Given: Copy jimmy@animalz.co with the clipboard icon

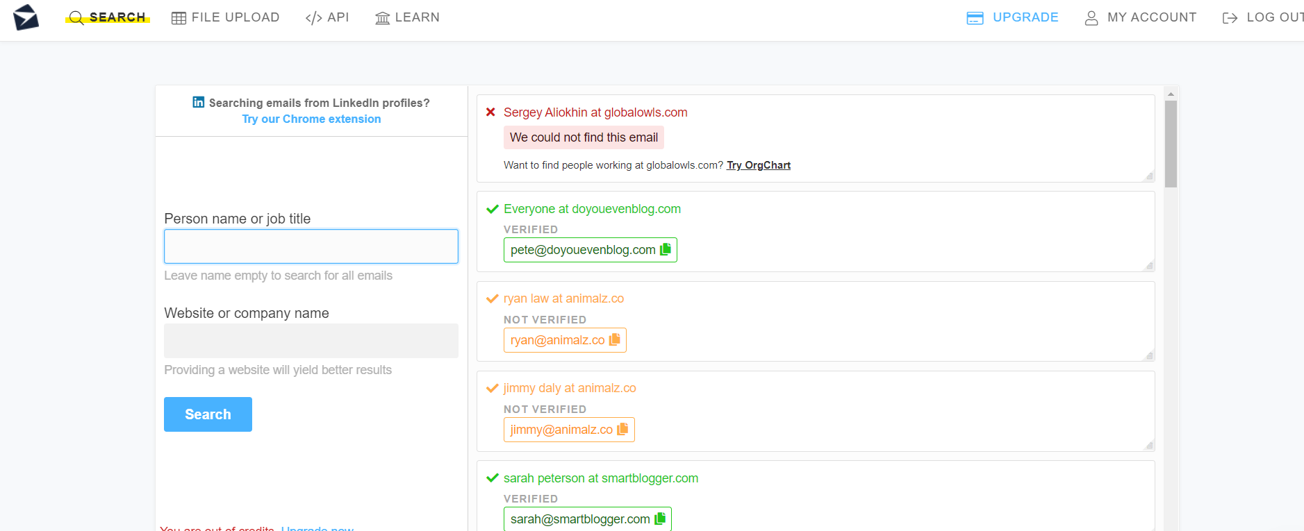Looking at the screenshot, I should click(622, 429).
